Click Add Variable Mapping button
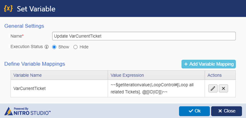 click(x=209, y=64)
